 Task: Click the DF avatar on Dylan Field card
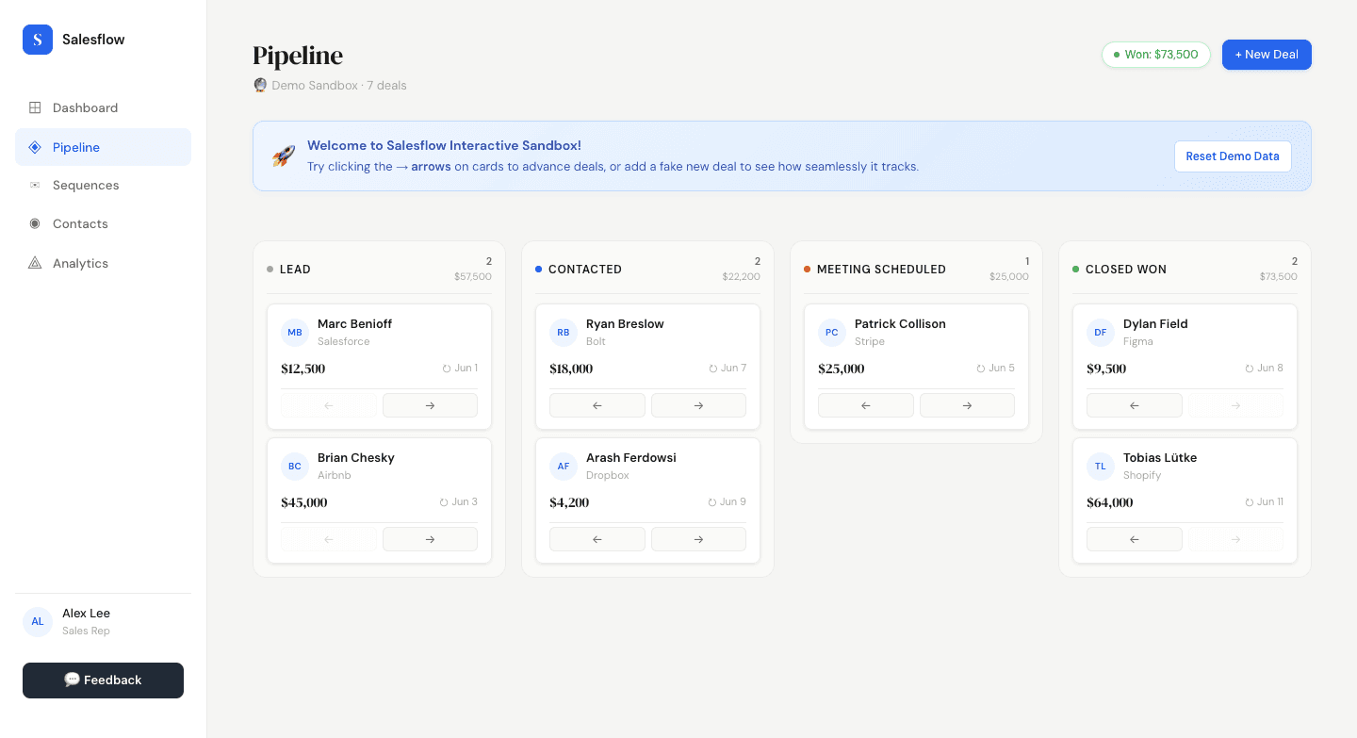click(1101, 332)
